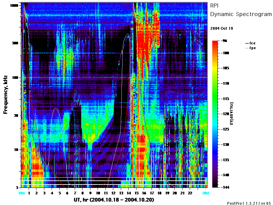Select the 2004 Oct 19 date label
273x205 pixels.
221,28
